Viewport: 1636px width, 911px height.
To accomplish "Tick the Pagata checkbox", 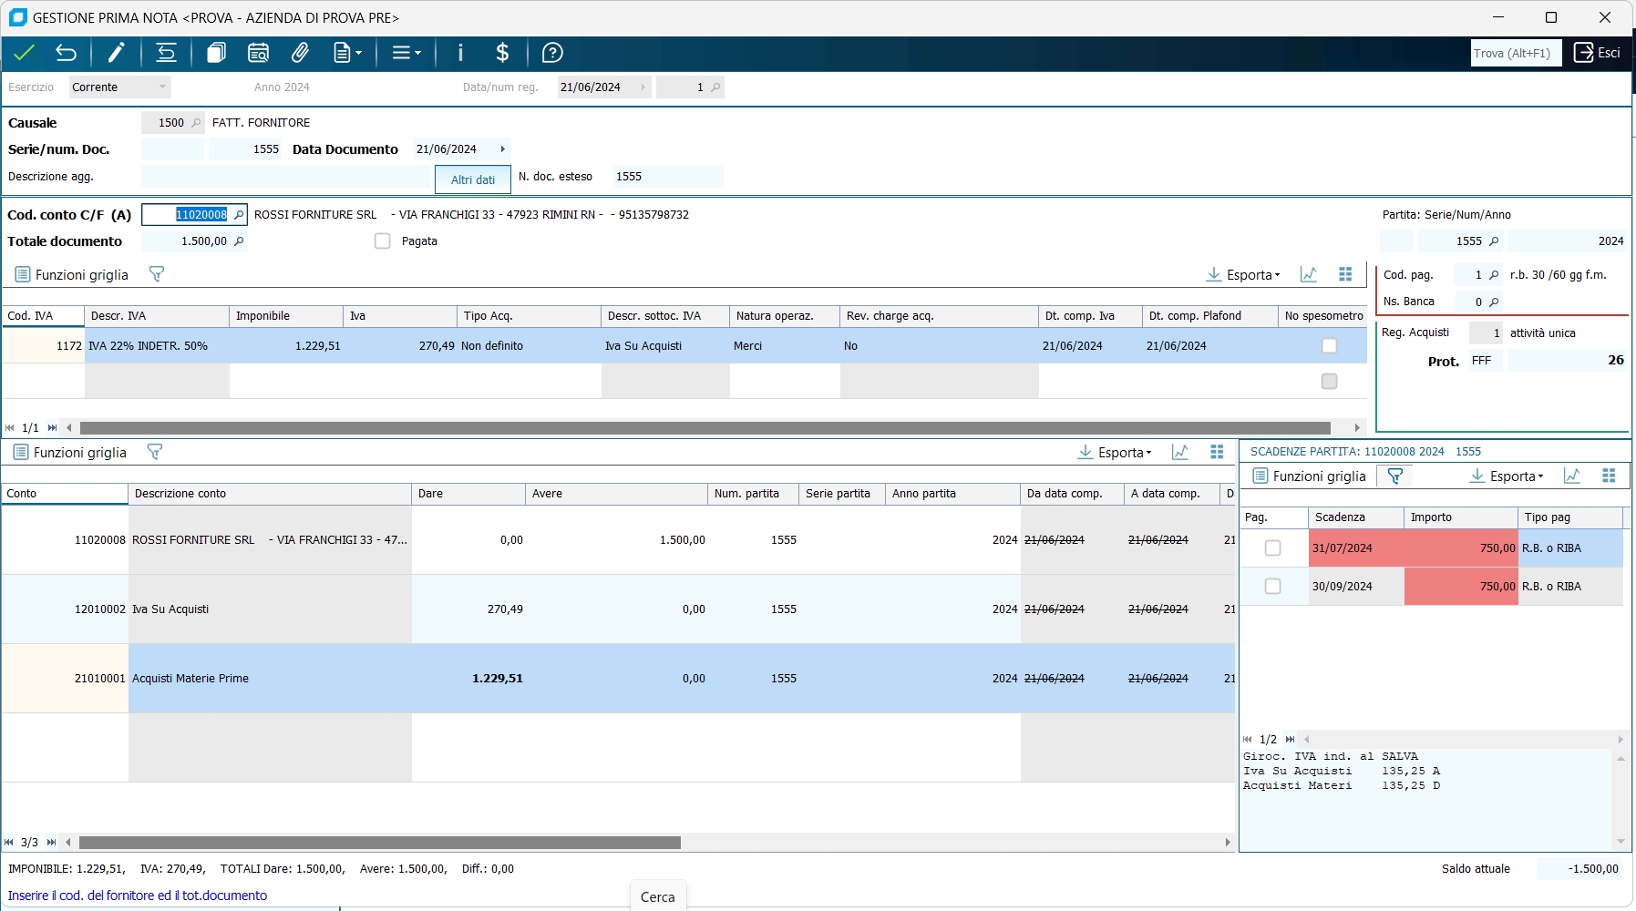I will [383, 241].
